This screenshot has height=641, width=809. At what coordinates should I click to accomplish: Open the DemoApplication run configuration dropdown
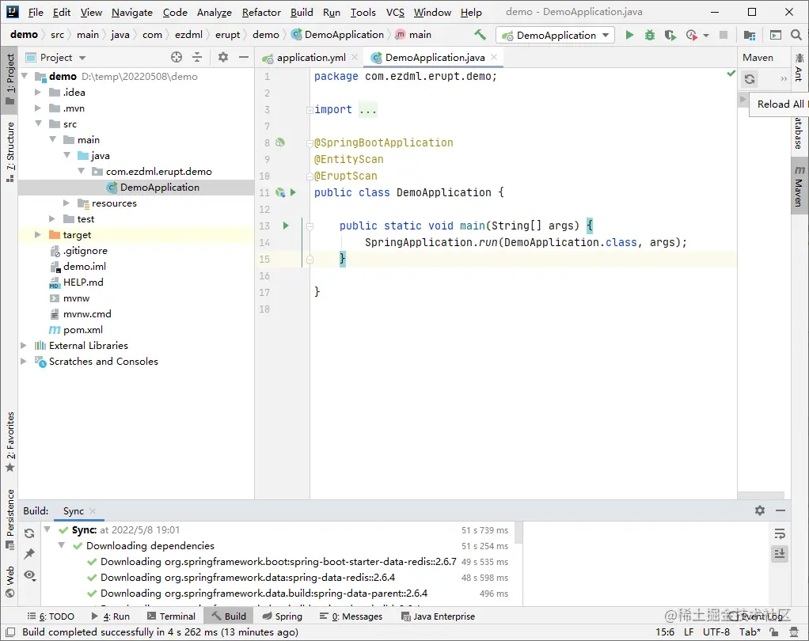[555, 35]
